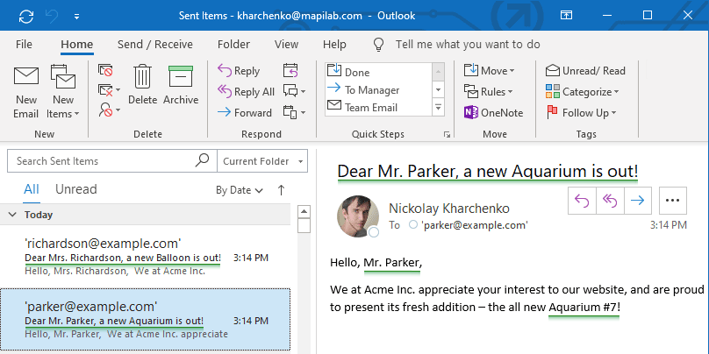
Task: Open the View ribbon tab
Action: 286,44
